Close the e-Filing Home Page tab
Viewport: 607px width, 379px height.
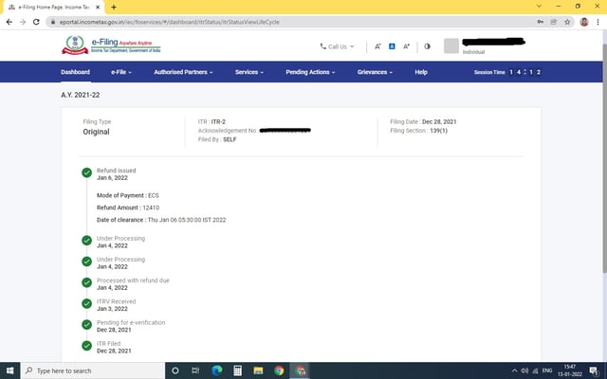(x=98, y=7)
